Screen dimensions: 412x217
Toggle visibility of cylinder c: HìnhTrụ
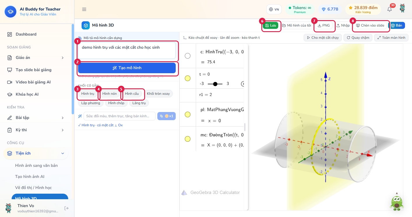coord(188,56)
